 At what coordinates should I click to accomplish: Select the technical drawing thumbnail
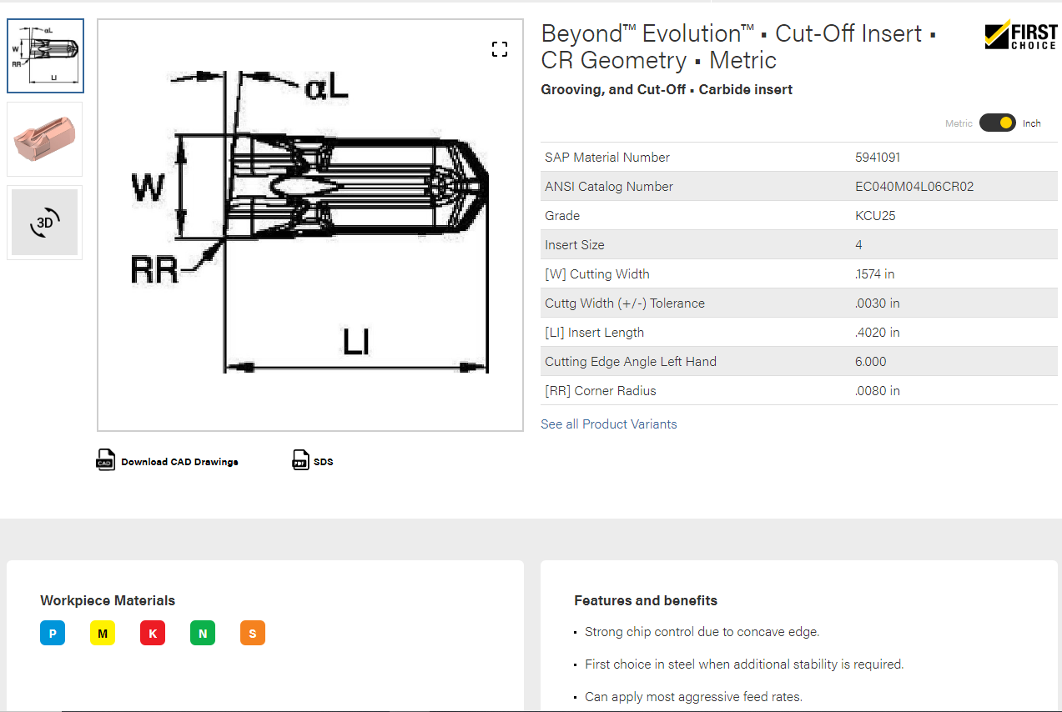(45, 56)
